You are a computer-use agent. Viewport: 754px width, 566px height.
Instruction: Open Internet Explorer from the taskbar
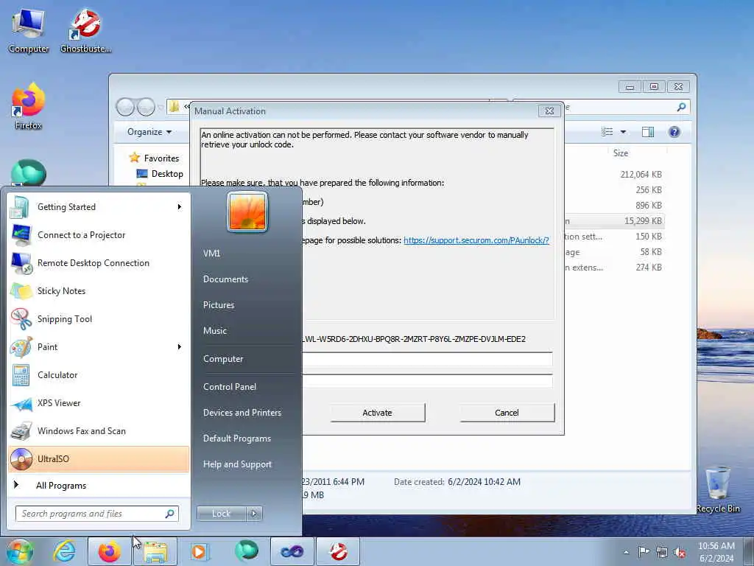[64, 551]
